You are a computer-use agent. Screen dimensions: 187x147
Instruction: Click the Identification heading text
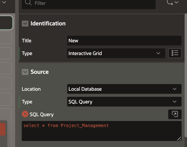(48, 24)
